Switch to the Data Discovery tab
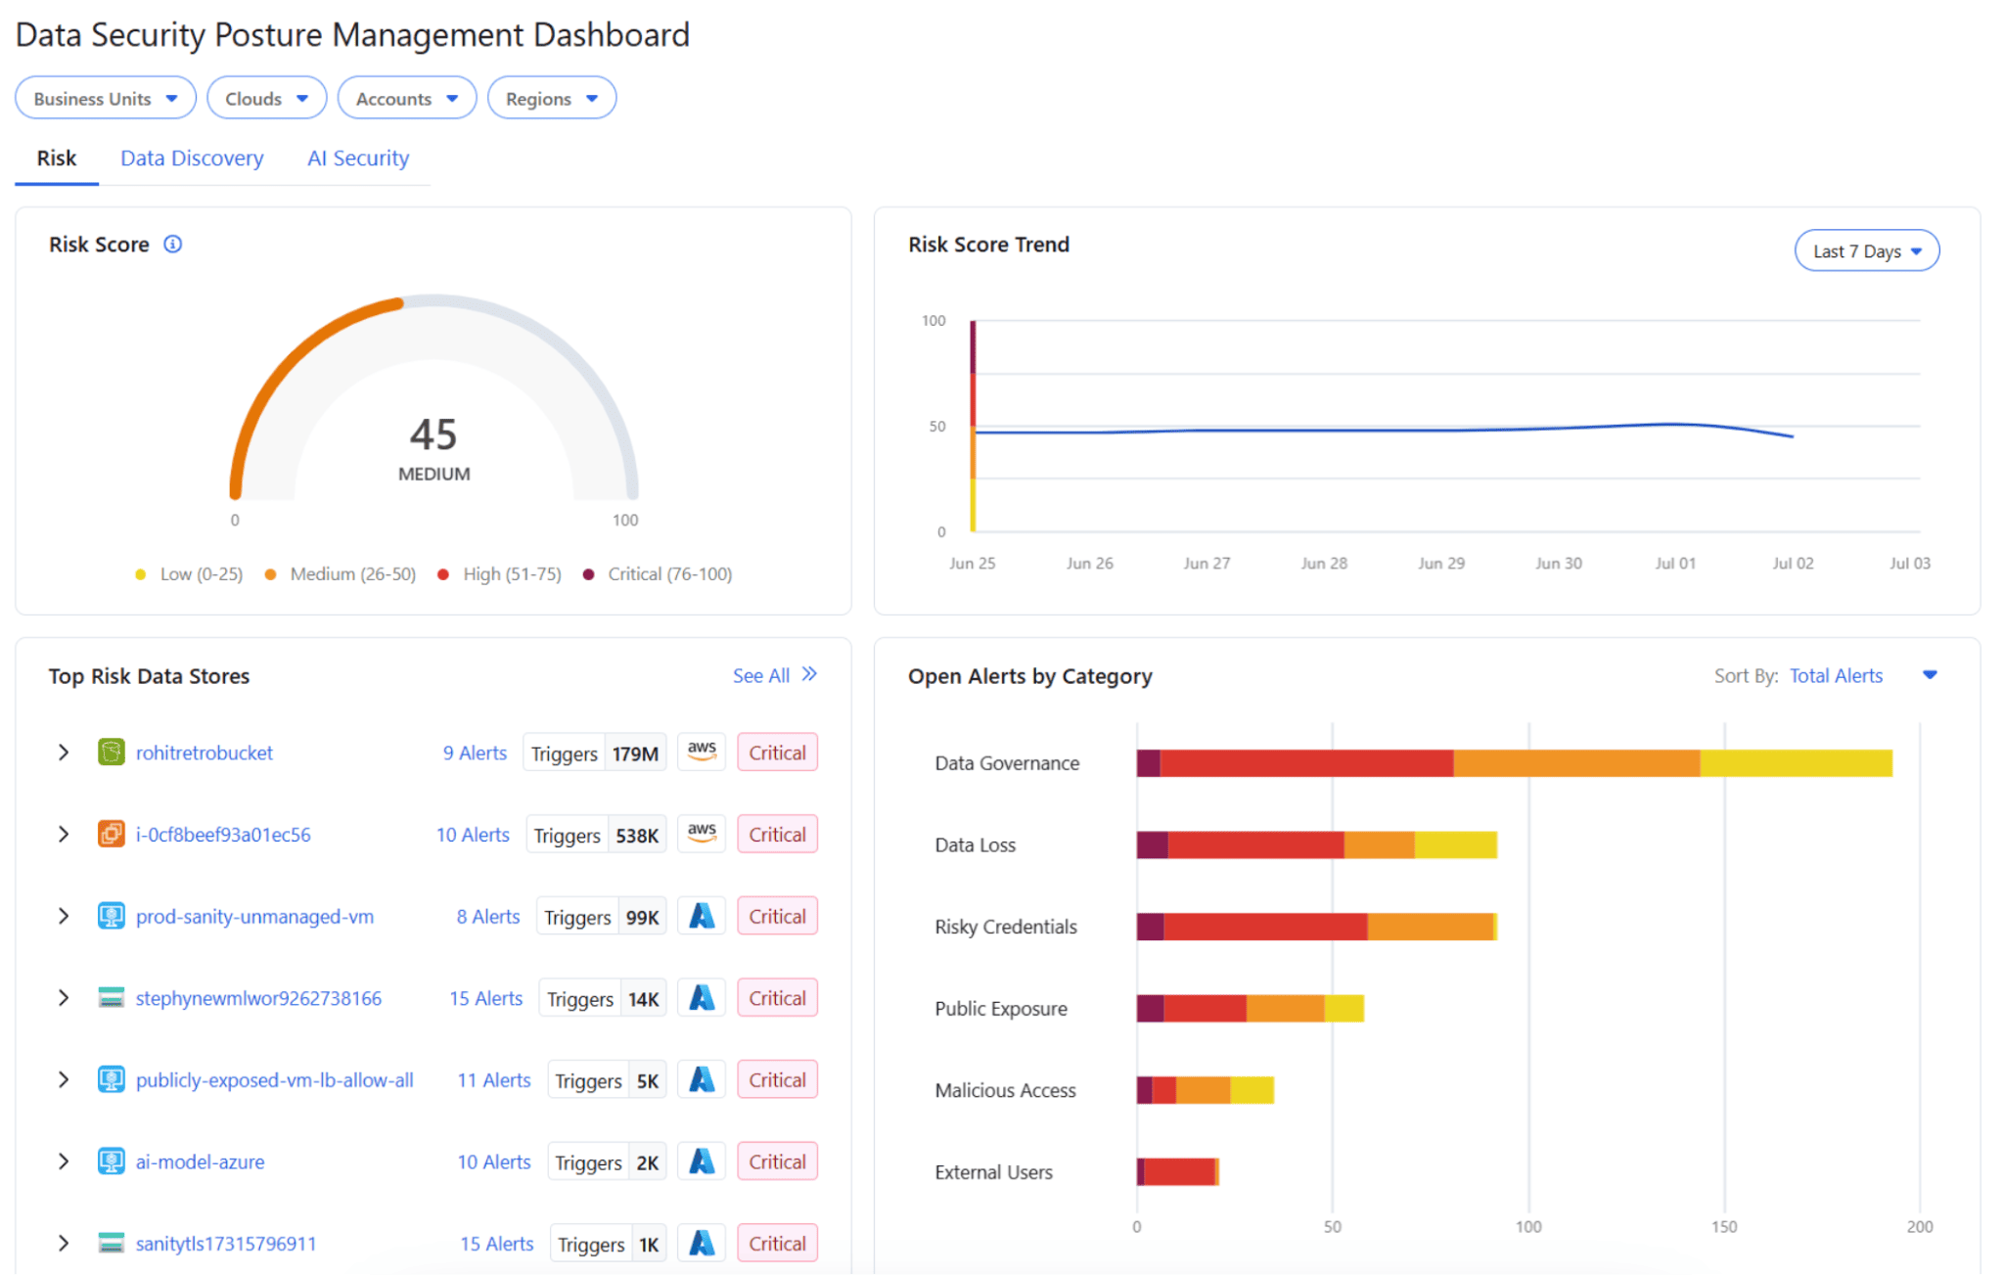The height and width of the screenshot is (1275, 2004). [192, 159]
